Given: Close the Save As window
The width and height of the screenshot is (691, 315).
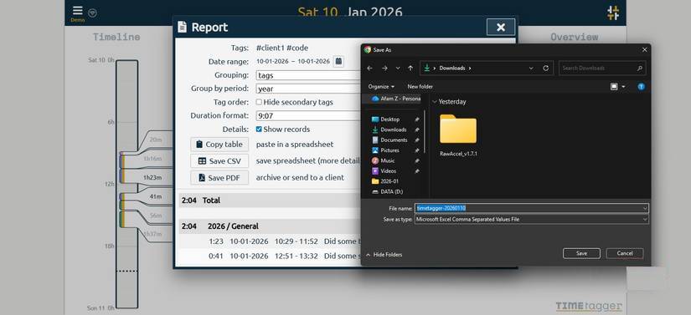Looking at the screenshot, I should tap(644, 50).
